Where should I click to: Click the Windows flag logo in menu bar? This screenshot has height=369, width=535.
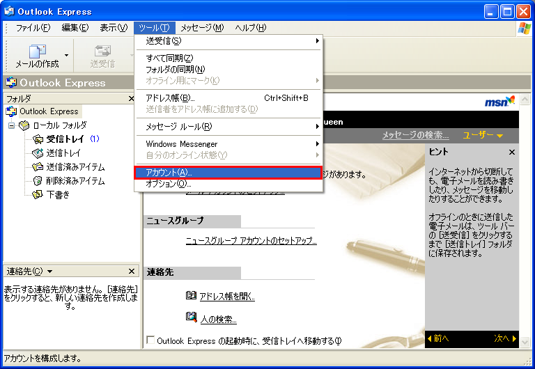[524, 29]
